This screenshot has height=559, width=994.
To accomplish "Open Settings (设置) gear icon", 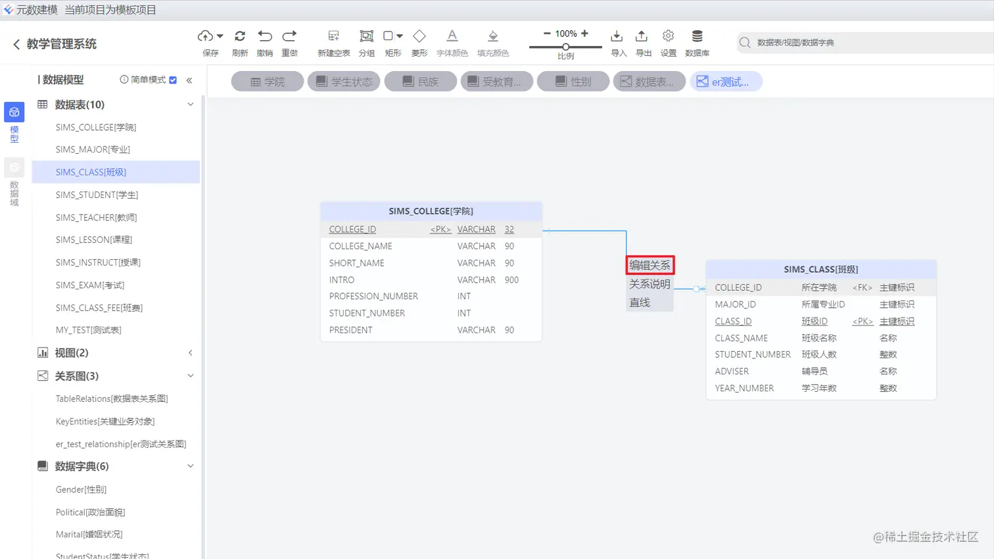I will 668,36.
